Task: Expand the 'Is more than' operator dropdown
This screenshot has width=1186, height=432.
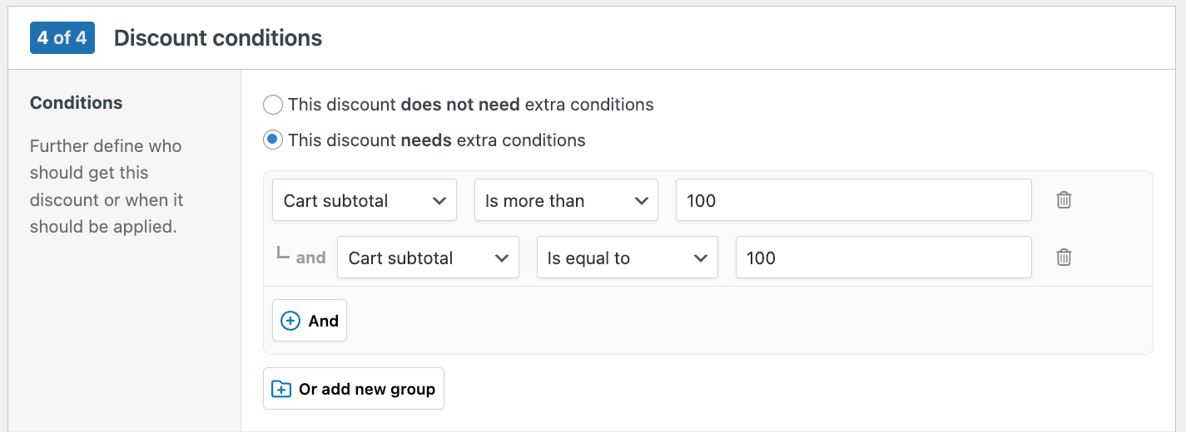Action: (566, 200)
